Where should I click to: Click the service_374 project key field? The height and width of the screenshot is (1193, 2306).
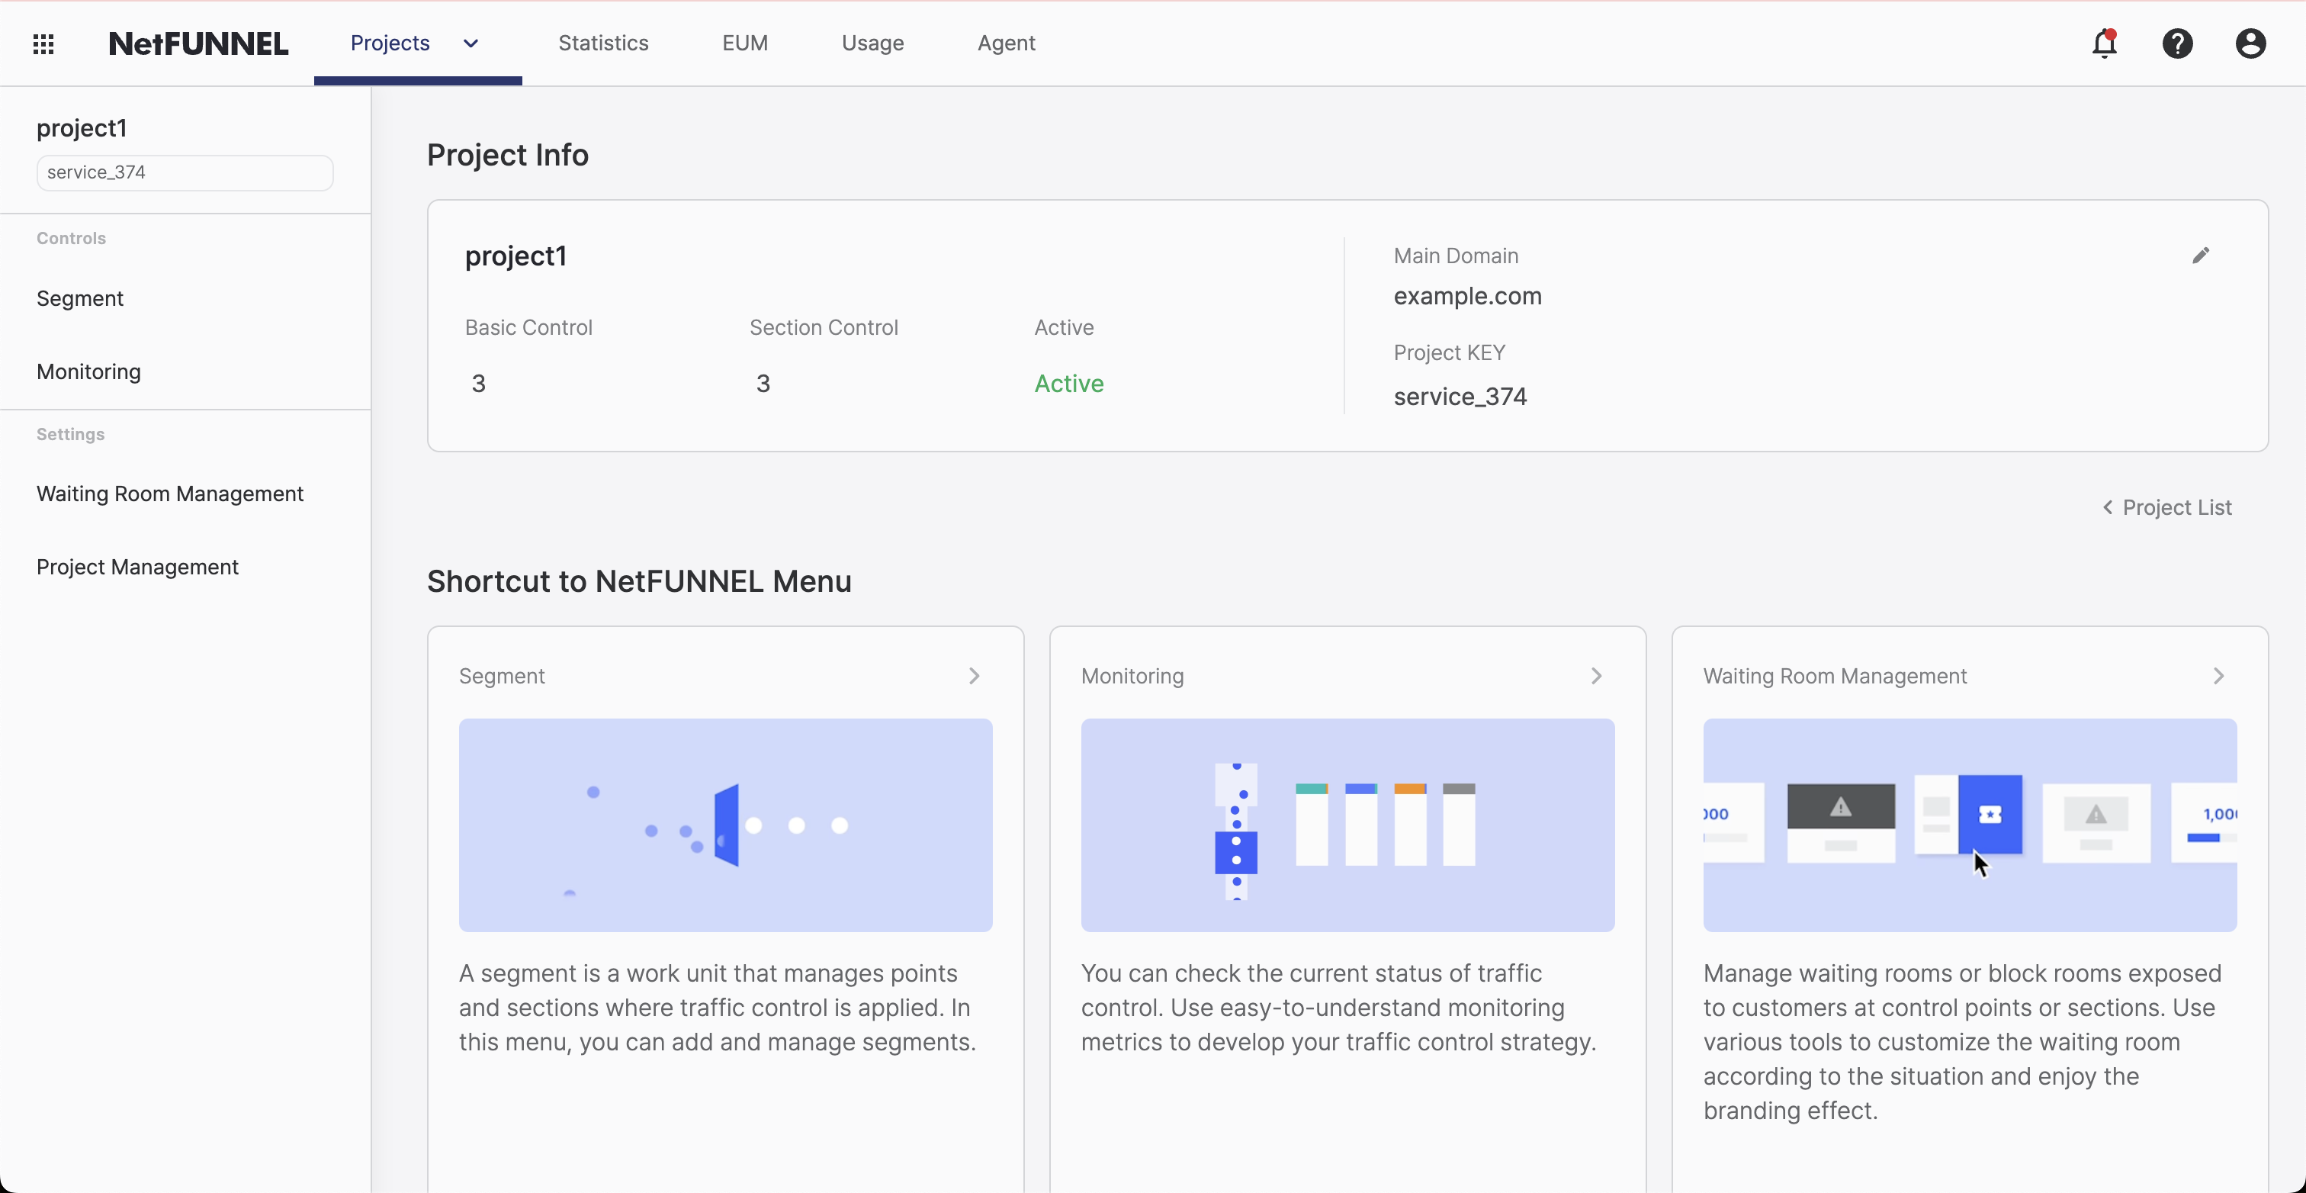185,172
